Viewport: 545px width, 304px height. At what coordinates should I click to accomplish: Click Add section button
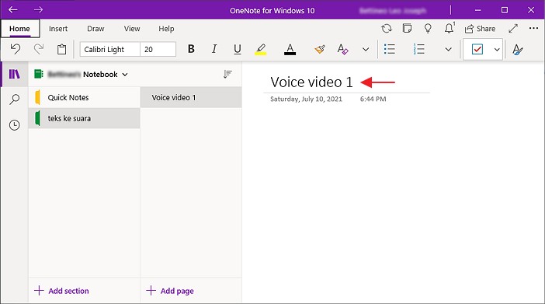(x=61, y=291)
